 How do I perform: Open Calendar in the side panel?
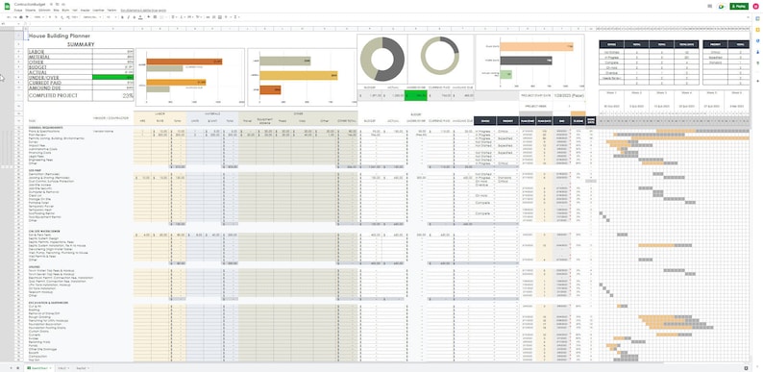(757, 18)
